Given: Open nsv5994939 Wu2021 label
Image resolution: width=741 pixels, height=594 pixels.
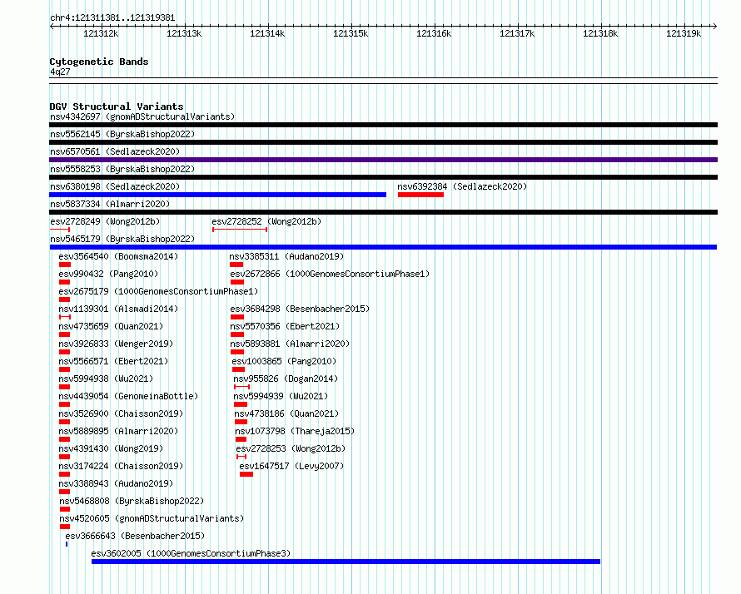Looking at the screenshot, I should pos(281,396).
